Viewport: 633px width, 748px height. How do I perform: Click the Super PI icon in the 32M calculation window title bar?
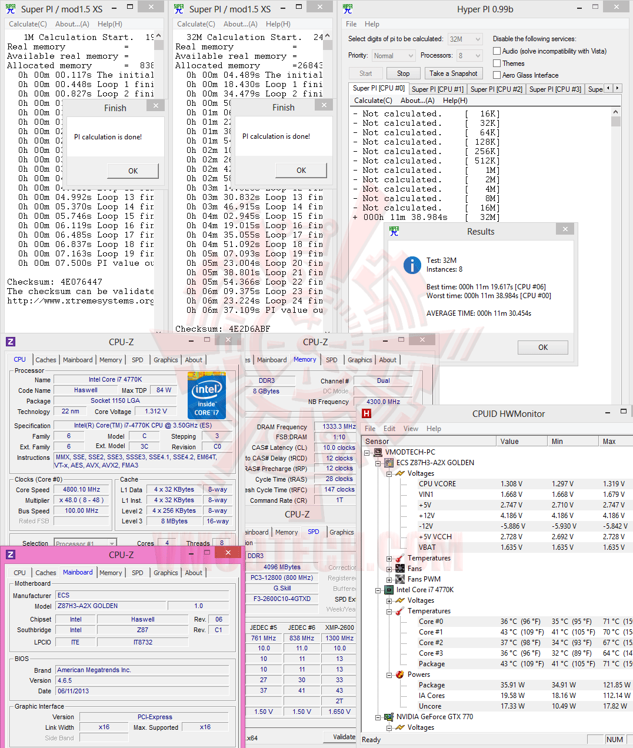pyautogui.click(x=179, y=9)
